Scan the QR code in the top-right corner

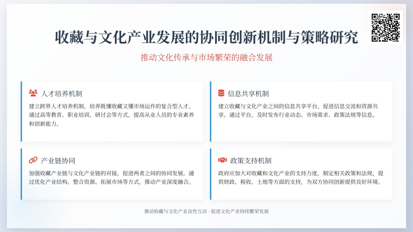click(385, 27)
